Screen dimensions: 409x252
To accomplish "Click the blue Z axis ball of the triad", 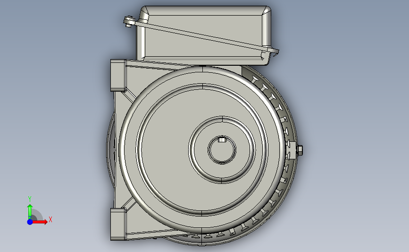I will pos(30,222).
